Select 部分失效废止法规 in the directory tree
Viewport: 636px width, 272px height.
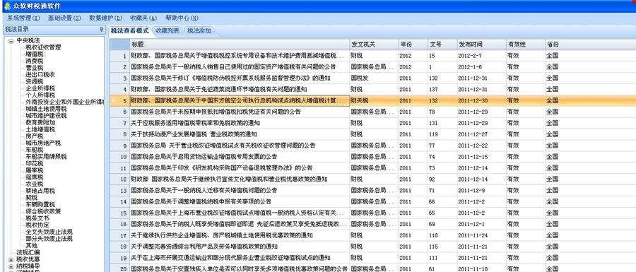(x=49, y=238)
